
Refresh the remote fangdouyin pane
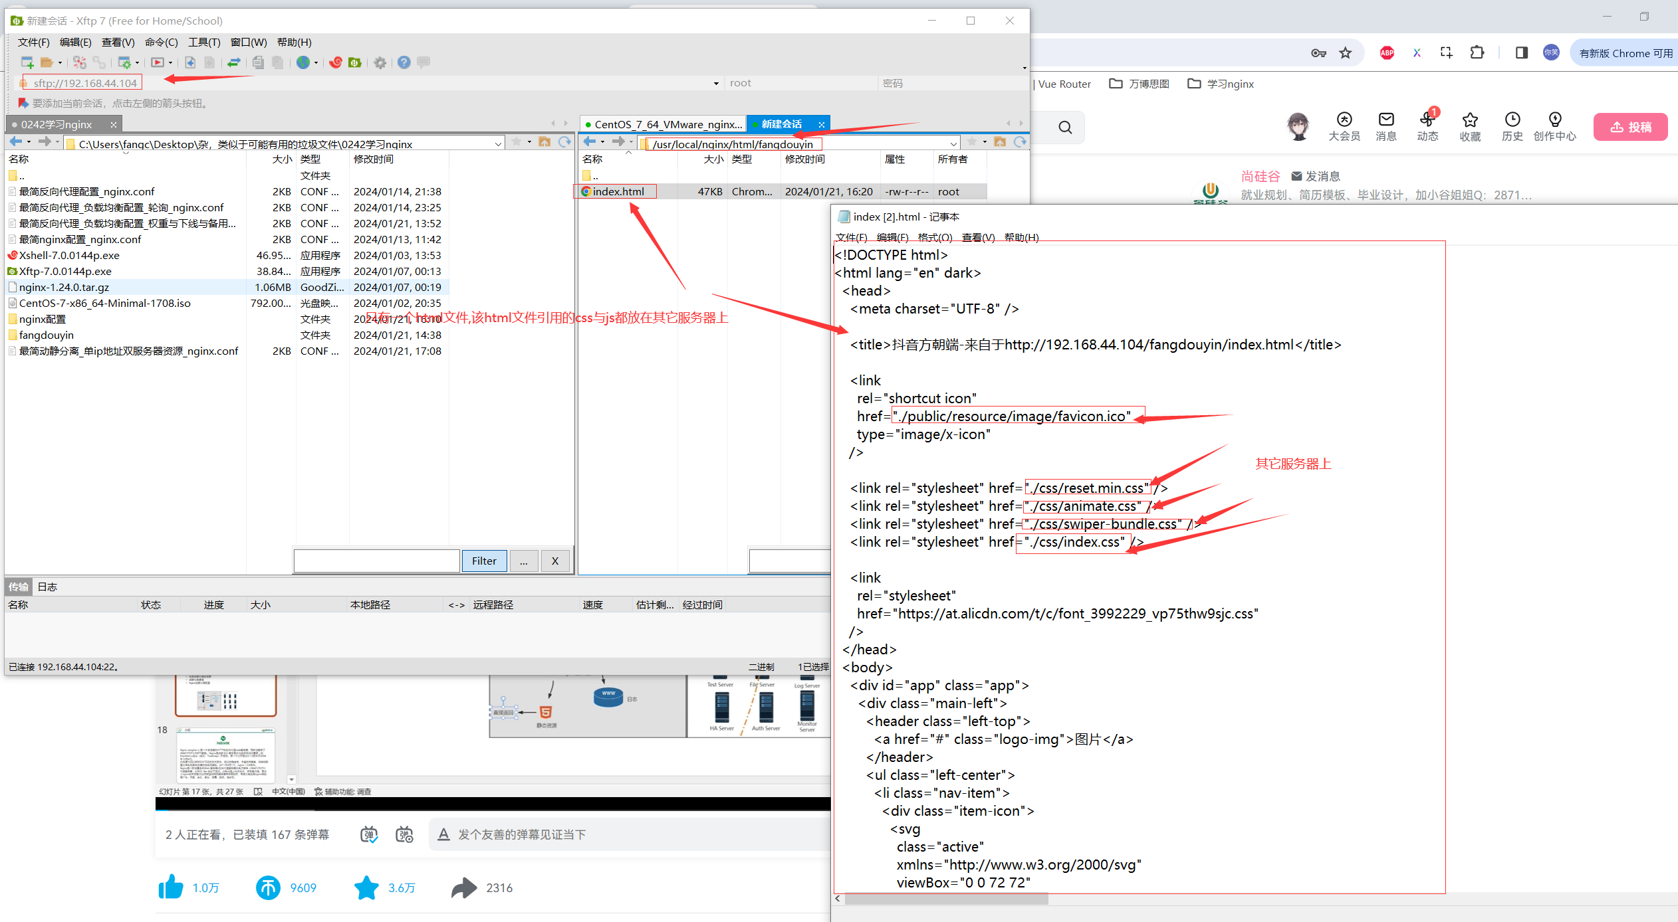(1020, 141)
